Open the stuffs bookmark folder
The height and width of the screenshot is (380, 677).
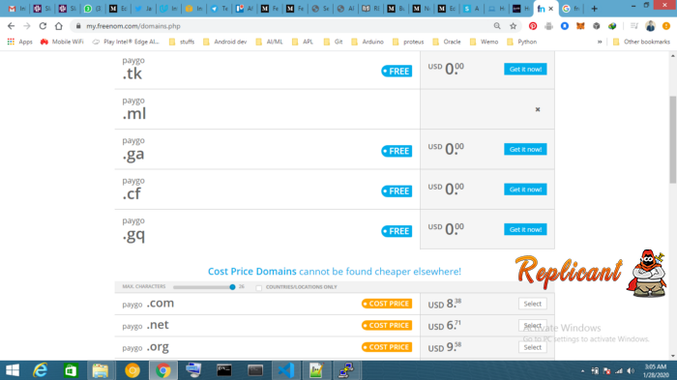[x=182, y=42]
